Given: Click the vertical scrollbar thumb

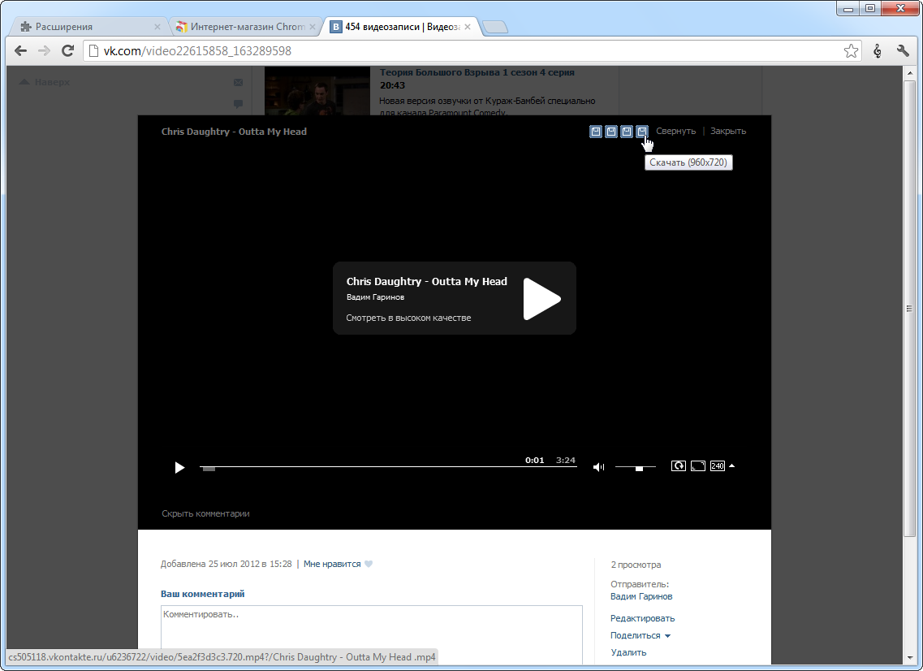Looking at the screenshot, I should pos(910,308).
